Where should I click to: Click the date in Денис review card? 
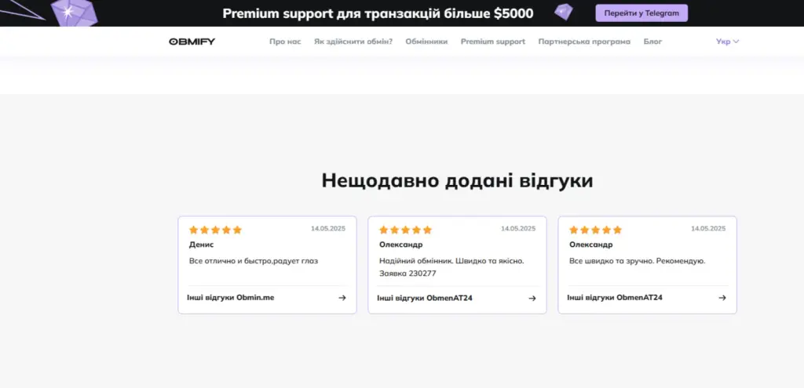coord(328,229)
